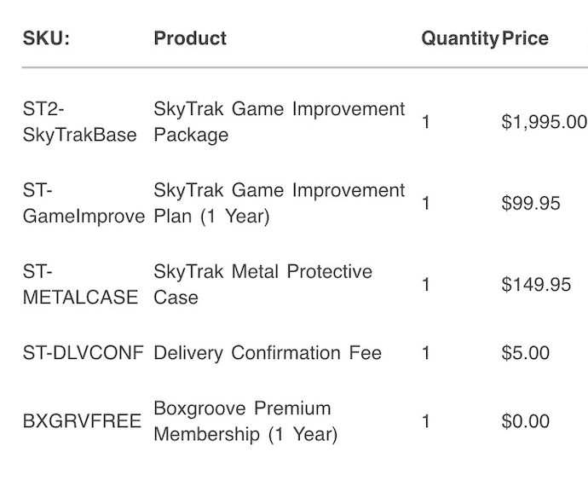Click the $1,995.00 price value
This screenshot has height=498, width=588.
[x=545, y=122]
